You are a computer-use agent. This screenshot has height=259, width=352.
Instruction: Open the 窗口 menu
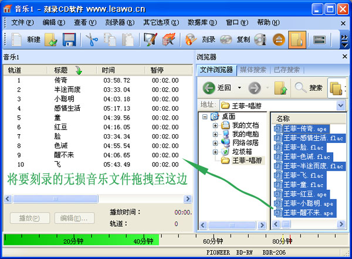click(x=237, y=22)
